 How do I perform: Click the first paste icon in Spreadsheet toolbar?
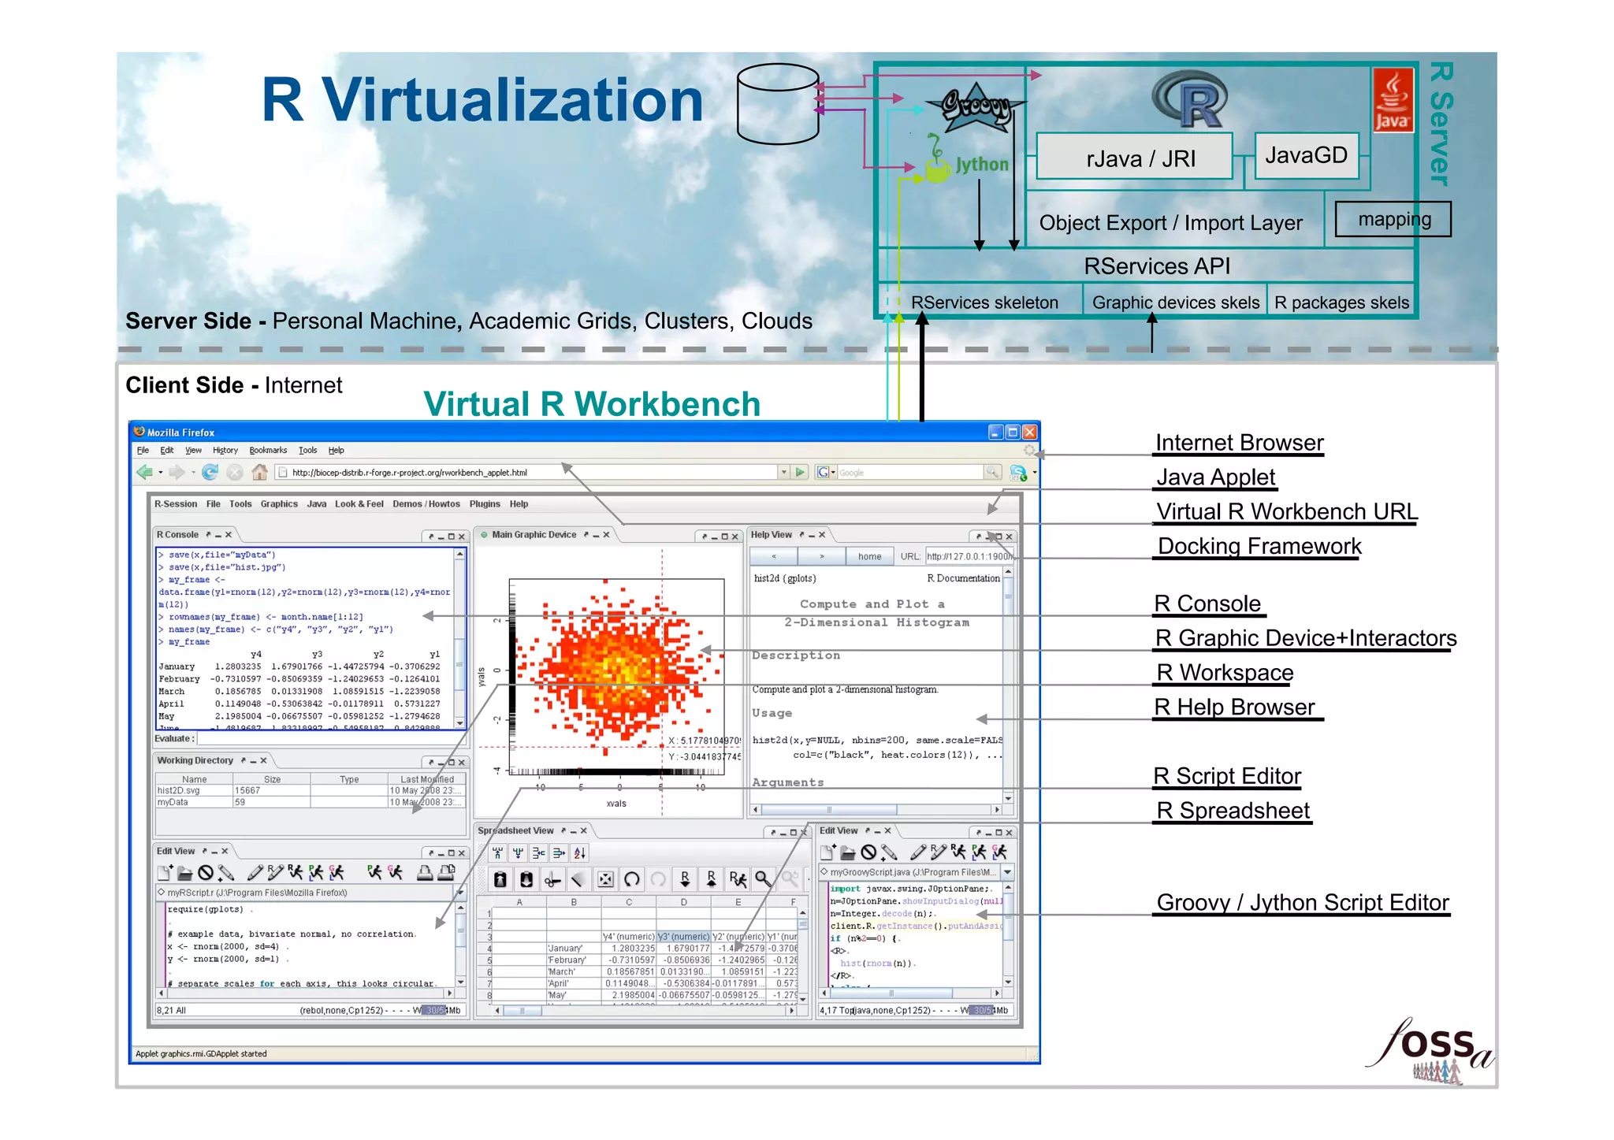click(500, 879)
